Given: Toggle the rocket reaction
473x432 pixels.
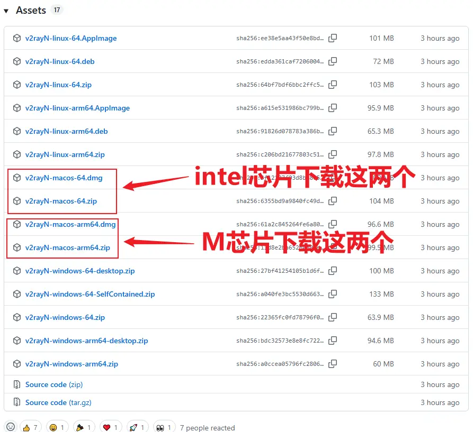Looking at the screenshot, I should [137, 427].
